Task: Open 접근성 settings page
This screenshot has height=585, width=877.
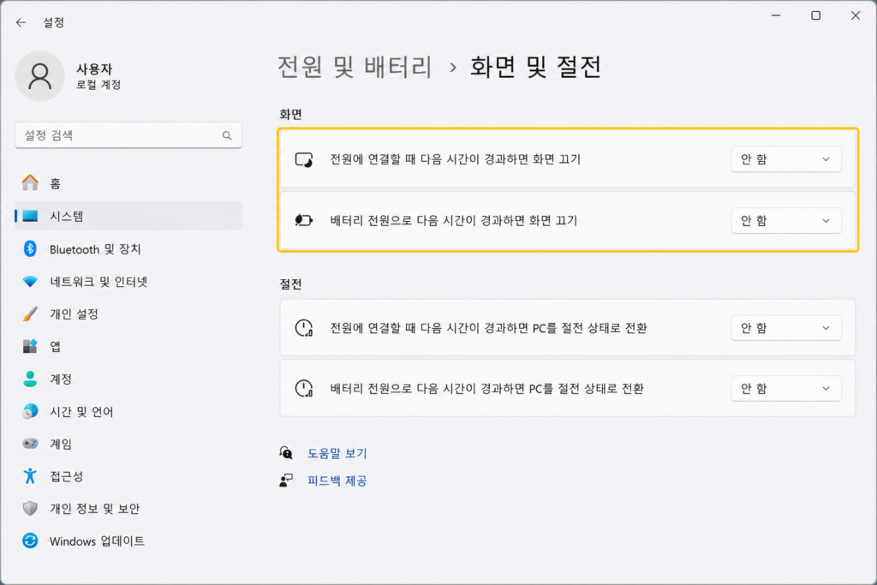Action: (x=128, y=476)
